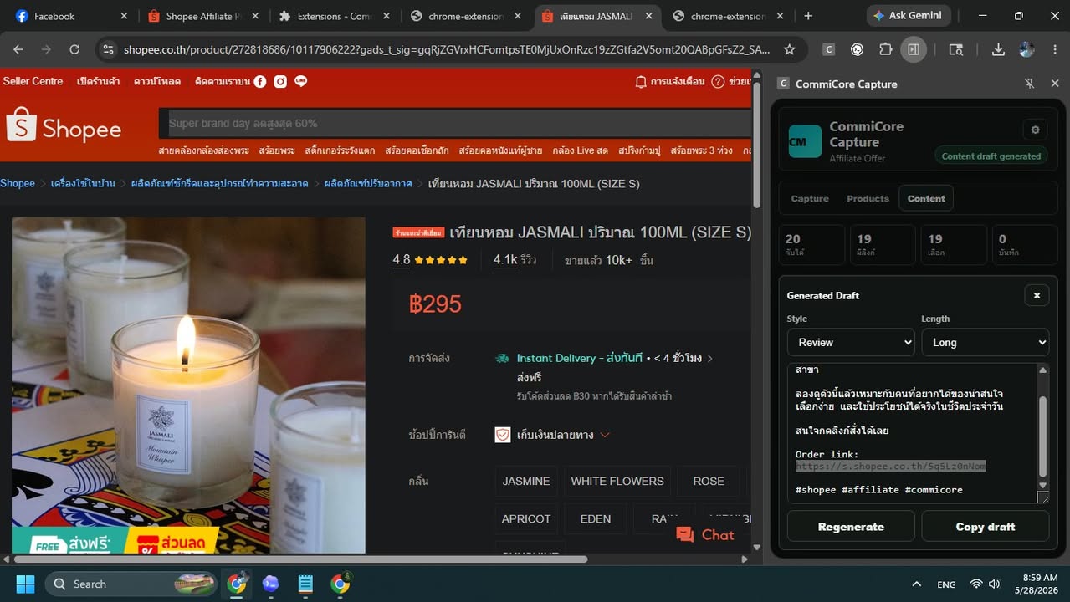
Task: Click the ENG language indicator
Action: pyautogui.click(x=946, y=584)
